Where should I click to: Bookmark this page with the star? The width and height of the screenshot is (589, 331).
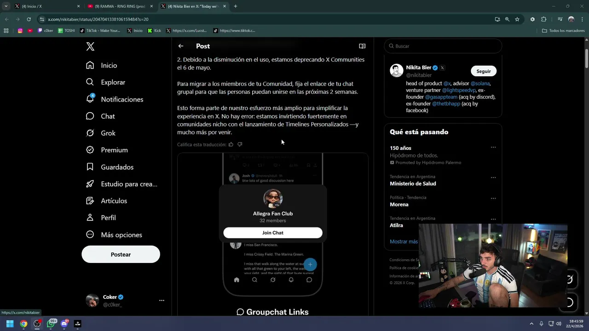point(517,19)
